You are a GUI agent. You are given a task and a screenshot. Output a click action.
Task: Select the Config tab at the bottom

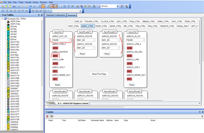pos(52,103)
